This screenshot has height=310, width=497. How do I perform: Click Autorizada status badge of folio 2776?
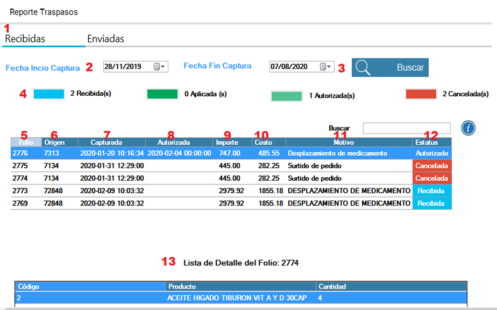[x=432, y=153]
